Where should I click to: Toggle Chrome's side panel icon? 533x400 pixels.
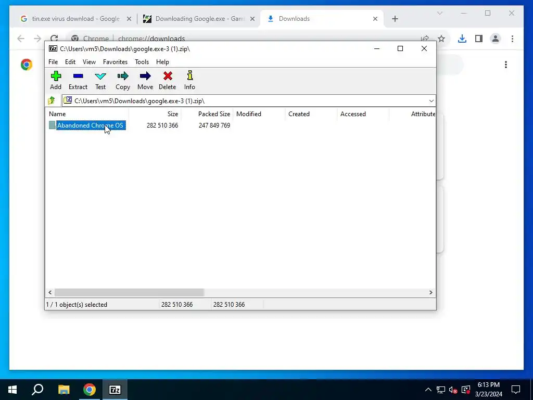point(479,39)
